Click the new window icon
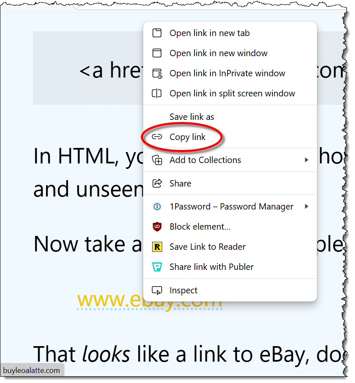This screenshot has height=383, width=355. click(x=157, y=53)
